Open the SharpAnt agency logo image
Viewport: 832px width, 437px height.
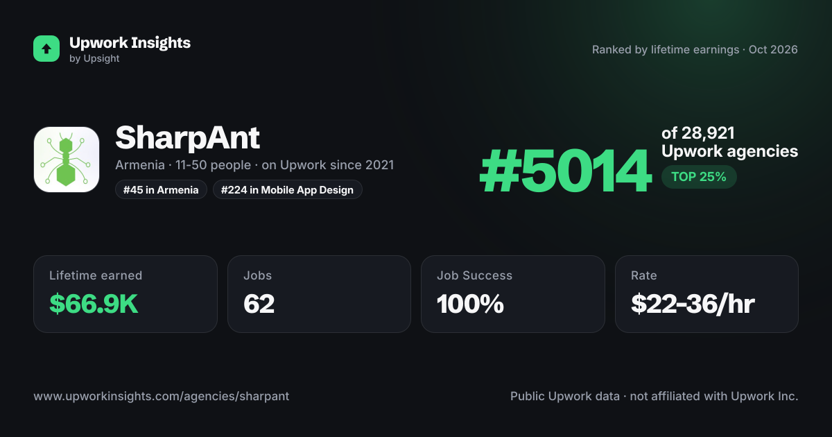67,160
